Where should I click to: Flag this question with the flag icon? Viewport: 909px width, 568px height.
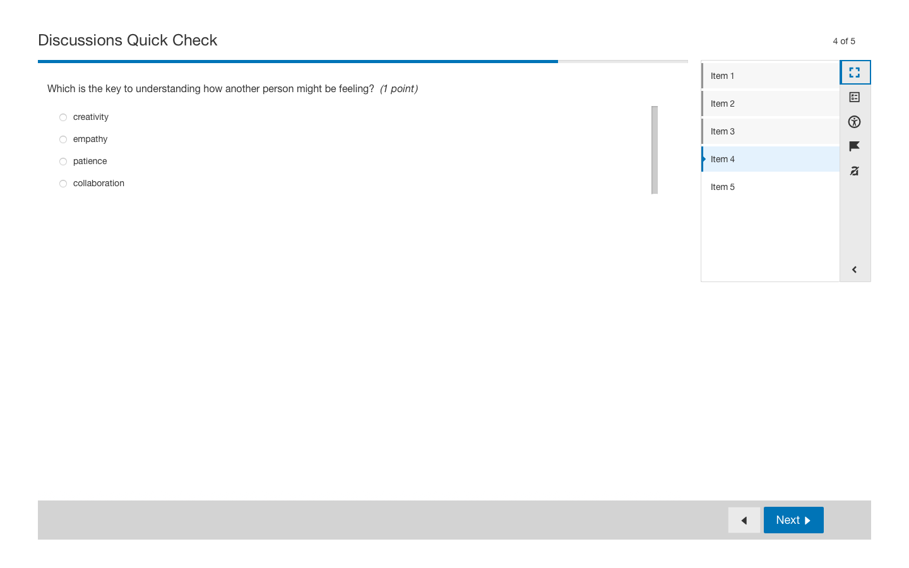pyautogui.click(x=855, y=146)
